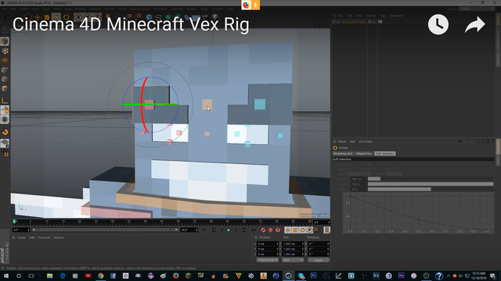Open the Object (Rel) dropdown

click(268, 260)
